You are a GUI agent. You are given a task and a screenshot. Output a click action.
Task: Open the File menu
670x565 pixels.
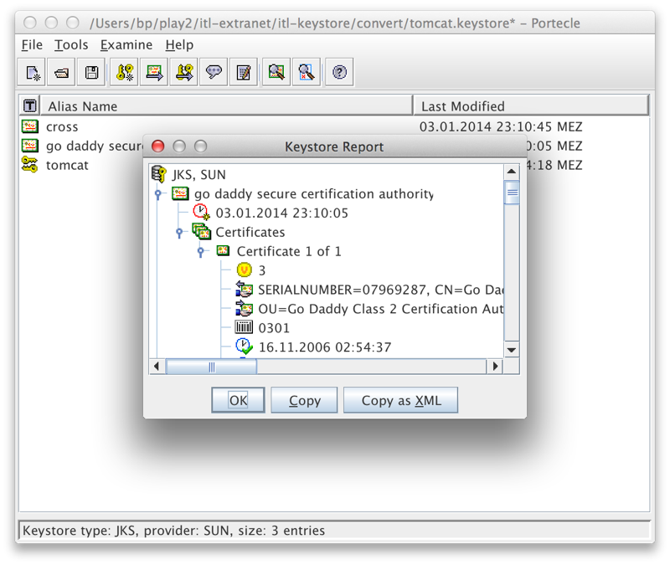(32, 45)
